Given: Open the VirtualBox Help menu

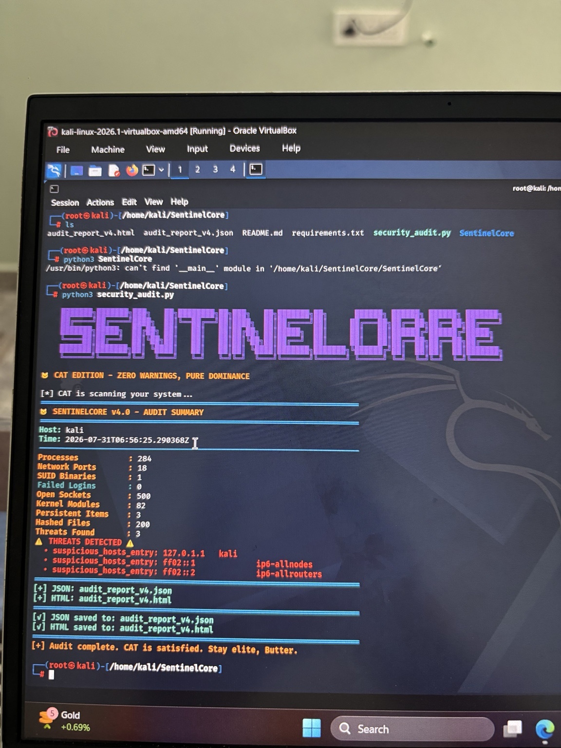Looking at the screenshot, I should [x=291, y=148].
